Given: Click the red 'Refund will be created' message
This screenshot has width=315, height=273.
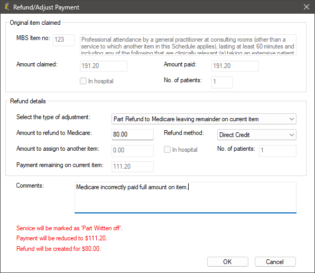Looking at the screenshot, I should tap(59, 249).
